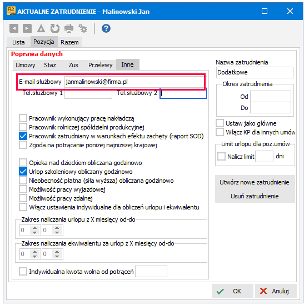Confirm changes with OK button
This screenshot has width=304, height=305.
tap(232, 291)
